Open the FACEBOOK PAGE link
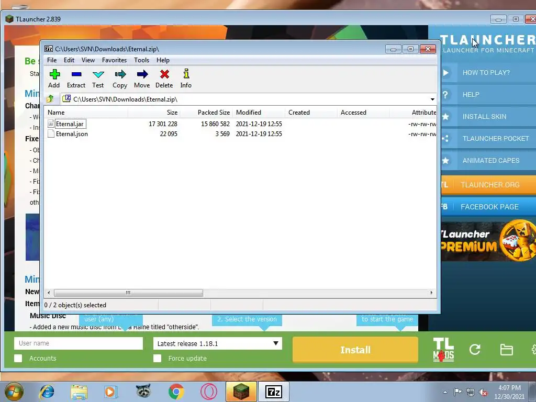The height and width of the screenshot is (402, 536). (x=488, y=206)
